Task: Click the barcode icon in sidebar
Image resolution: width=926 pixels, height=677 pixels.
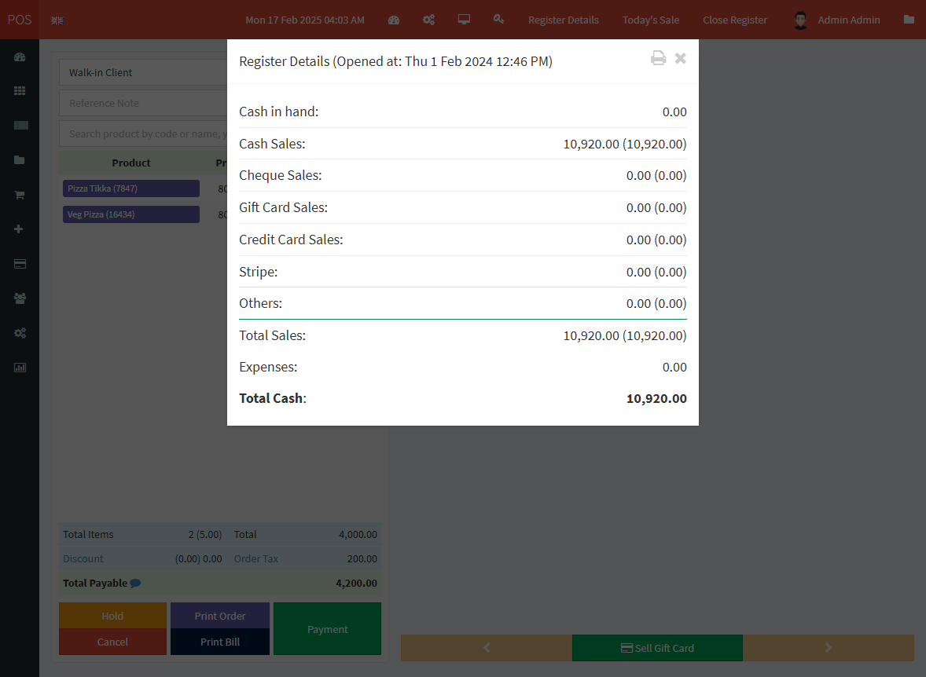Action: click(x=20, y=126)
